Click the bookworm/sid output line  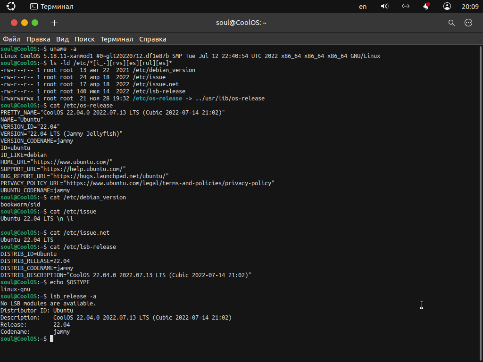click(x=20, y=205)
